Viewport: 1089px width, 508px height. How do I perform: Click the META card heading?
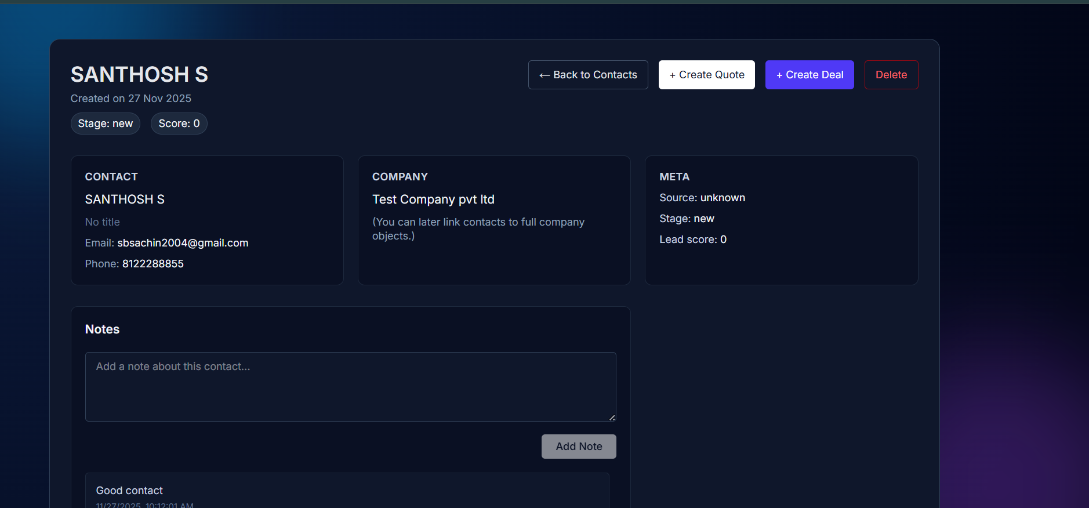point(674,177)
